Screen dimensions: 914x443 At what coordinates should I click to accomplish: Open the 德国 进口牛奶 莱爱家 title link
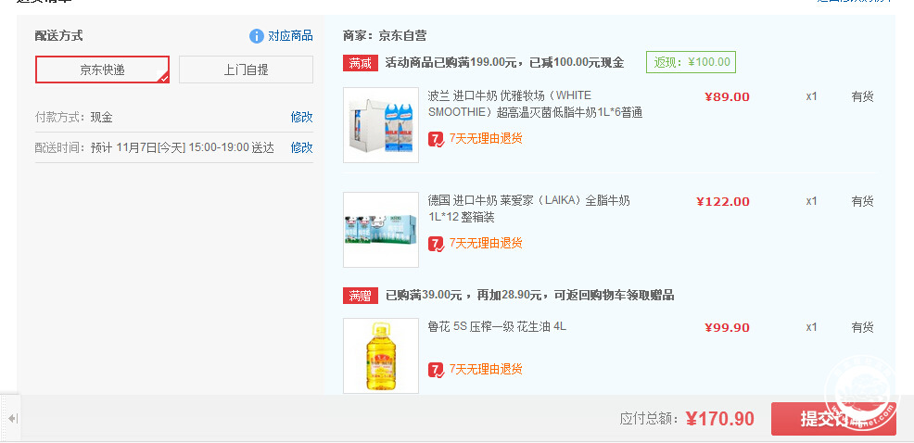coord(529,209)
